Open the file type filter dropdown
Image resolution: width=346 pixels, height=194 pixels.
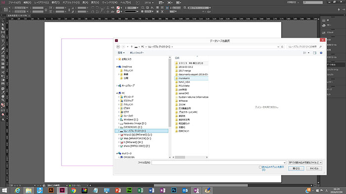[305, 162]
